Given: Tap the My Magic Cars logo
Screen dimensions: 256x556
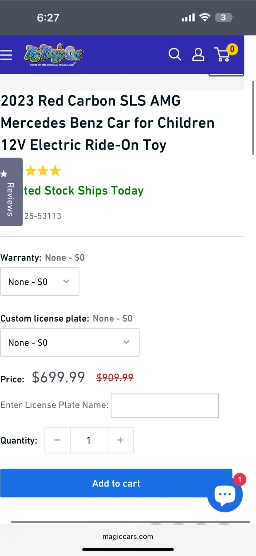Looking at the screenshot, I should click(x=54, y=54).
